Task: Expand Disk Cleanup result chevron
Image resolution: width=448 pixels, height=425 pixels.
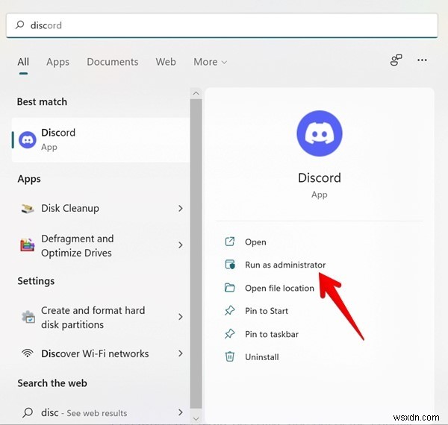Action: 181,209
